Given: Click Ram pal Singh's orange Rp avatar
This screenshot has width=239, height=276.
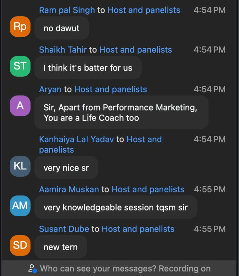Looking at the screenshot, I should pyautogui.click(x=20, y=27).
